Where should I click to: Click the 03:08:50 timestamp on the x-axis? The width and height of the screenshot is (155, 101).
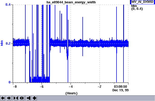pyautogui.click(x=120, y=87)
